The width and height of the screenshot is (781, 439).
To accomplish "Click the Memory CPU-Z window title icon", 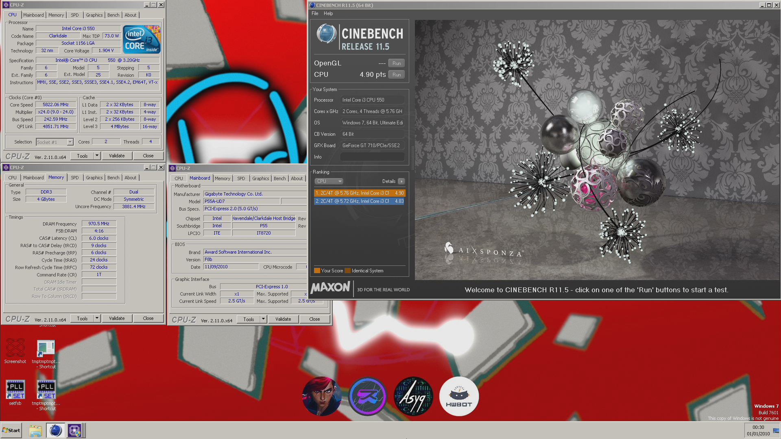I will click(6, 167).
